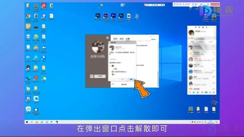Launch the QQ penguin desktop shortcut
The height and width of the screenshot is (137, 244).
pyautogui.click(x=28, y=67)
